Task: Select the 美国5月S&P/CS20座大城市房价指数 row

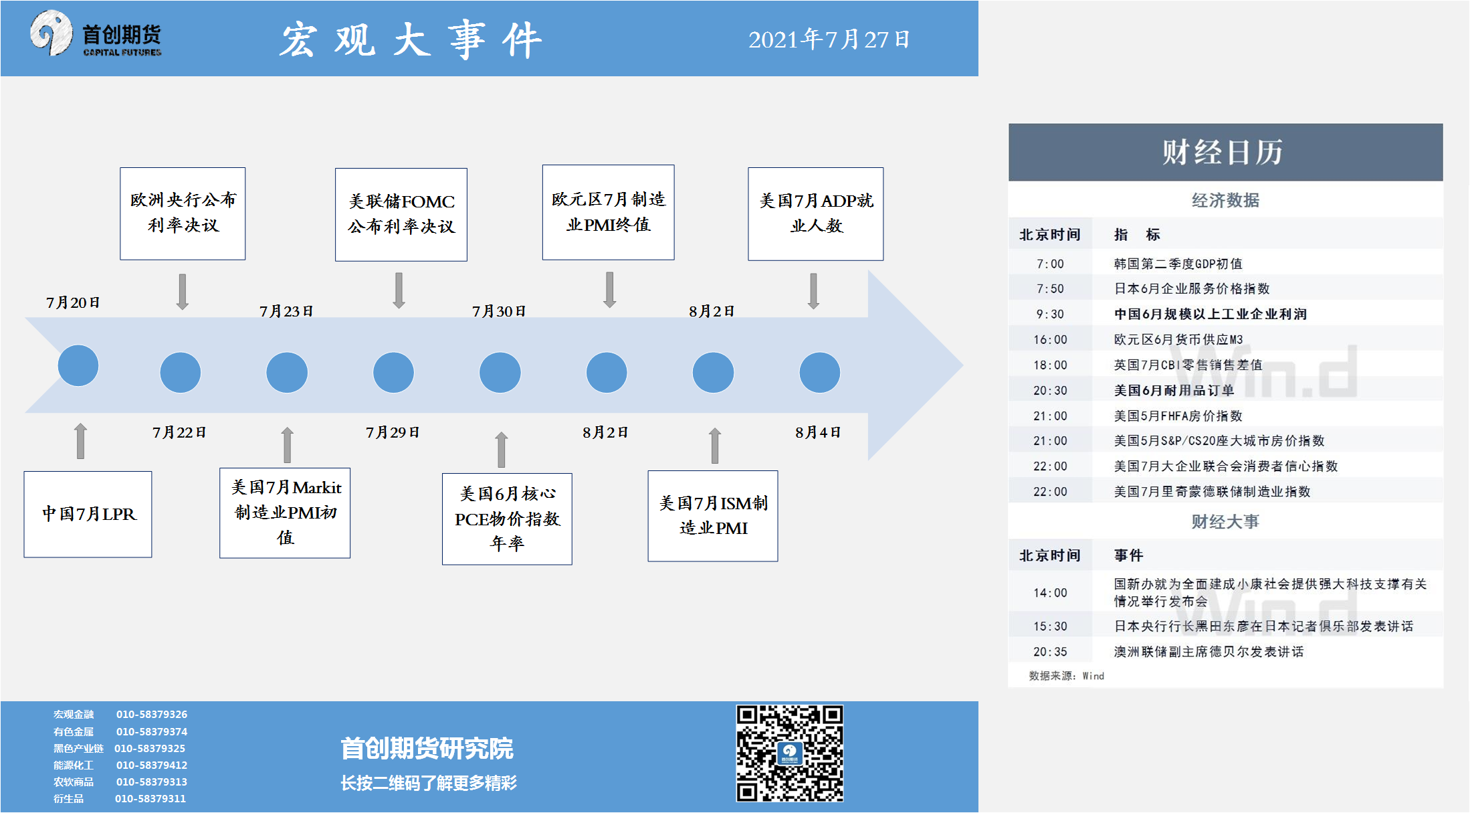Action: tap(1225, 440)
